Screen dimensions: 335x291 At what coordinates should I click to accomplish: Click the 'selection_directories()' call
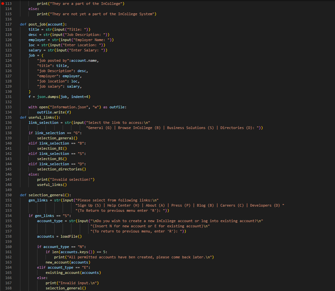61,169
